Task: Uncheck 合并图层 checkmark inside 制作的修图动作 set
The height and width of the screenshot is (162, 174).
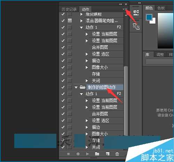Action: click(63, 114)
